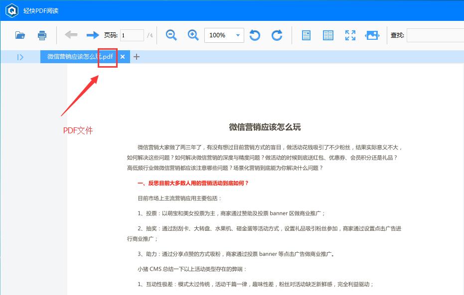Rotate the page clockwise
This screenshot has height=295, width=464.
point(277,35)
